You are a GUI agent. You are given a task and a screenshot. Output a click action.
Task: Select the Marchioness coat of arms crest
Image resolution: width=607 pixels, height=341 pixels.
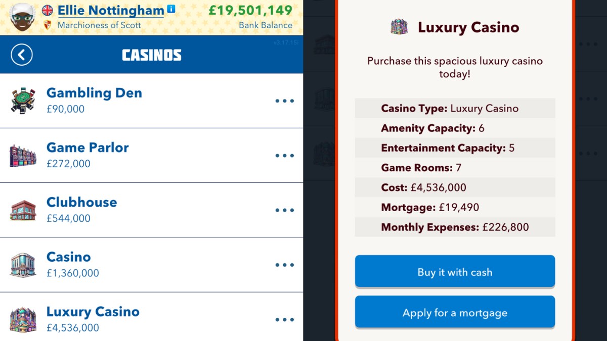pyautogui.click(x=48, y=24)
